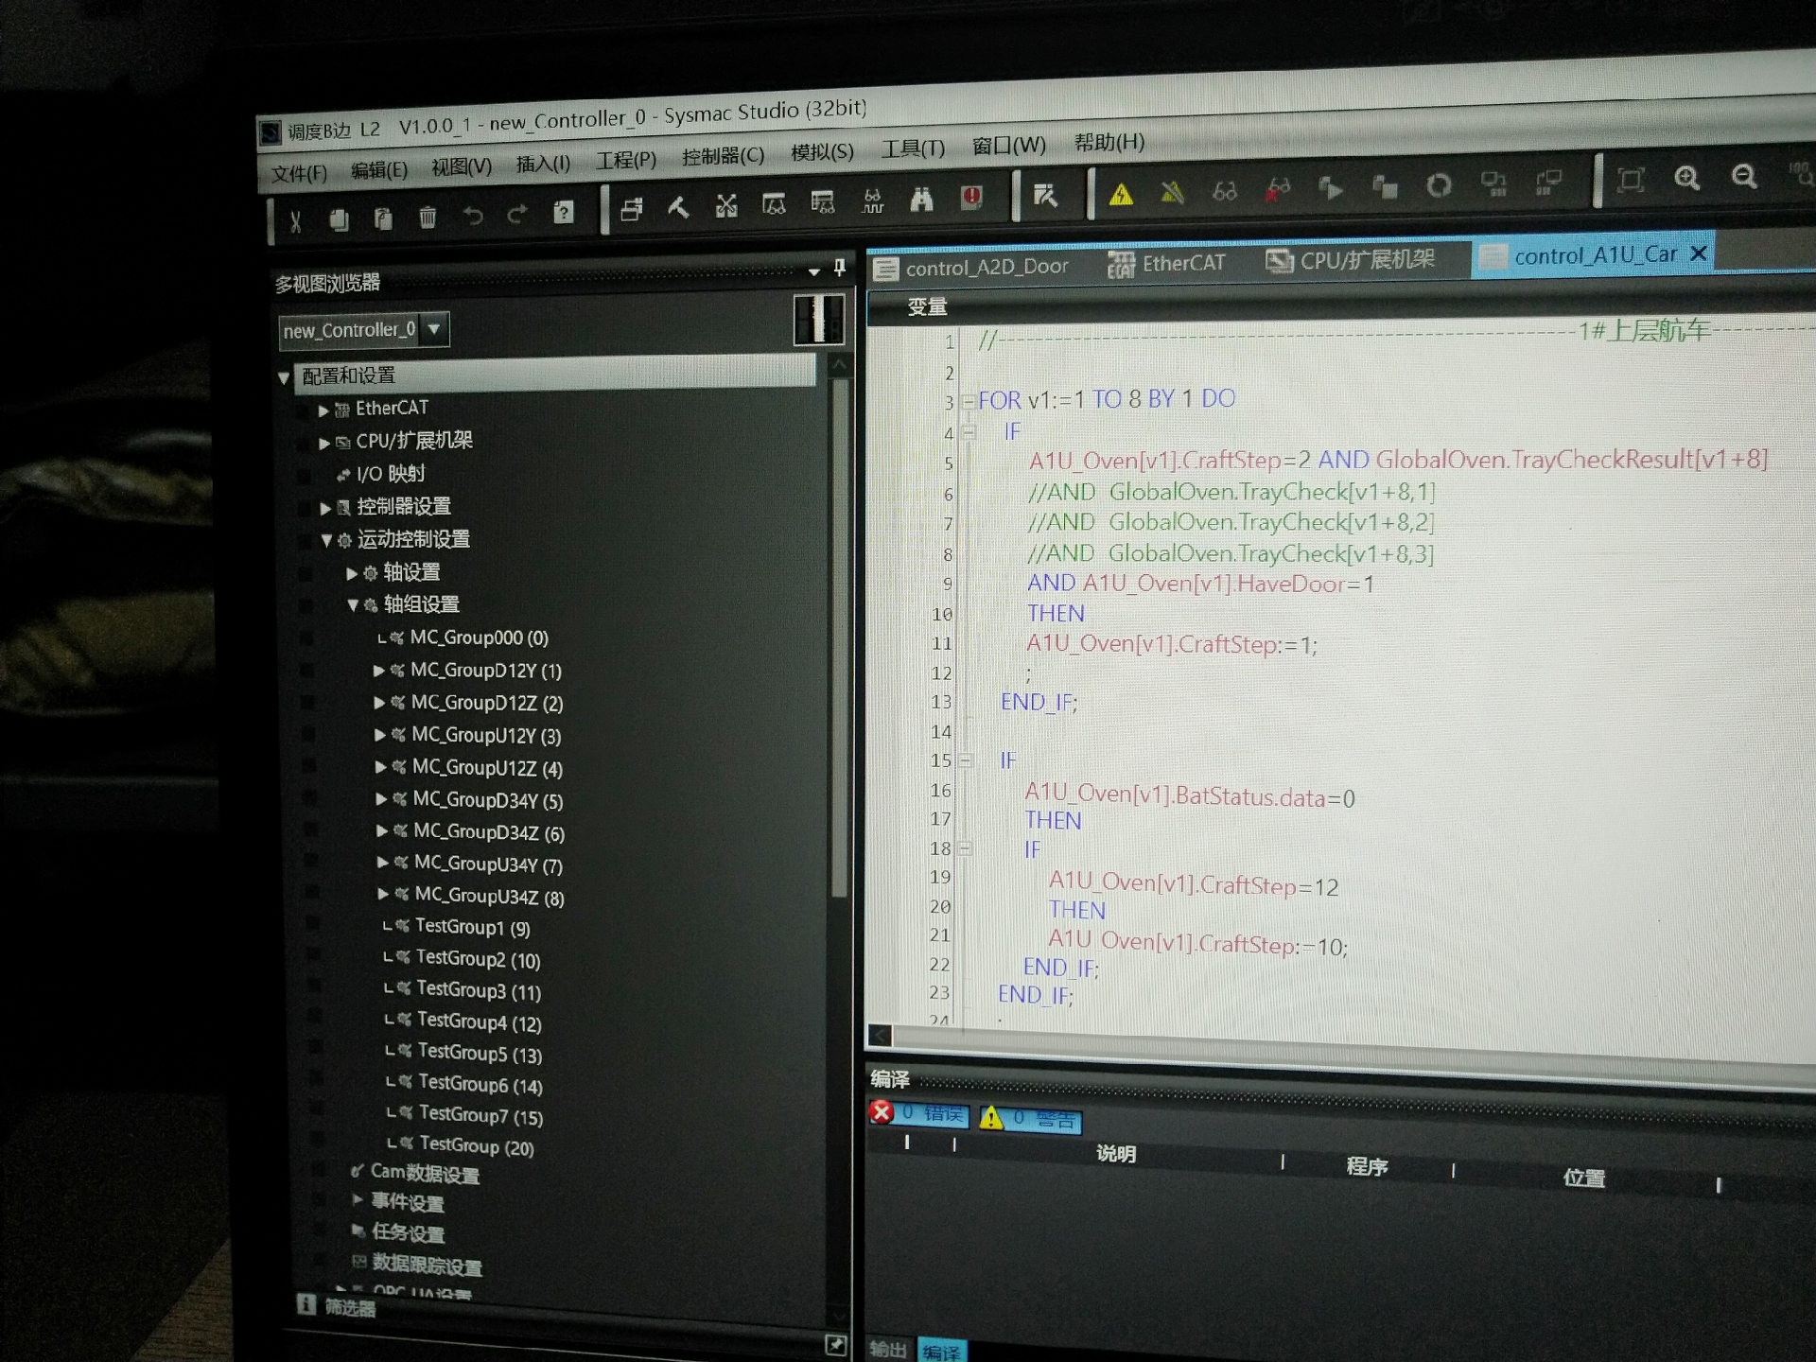Pin the 多视图浏览器 panel
The width and height of the screenshot is (1816, 1362).
coord(839,268)
